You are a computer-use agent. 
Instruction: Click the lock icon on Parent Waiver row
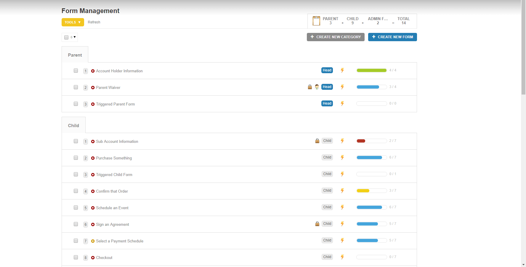coord(310,87)
